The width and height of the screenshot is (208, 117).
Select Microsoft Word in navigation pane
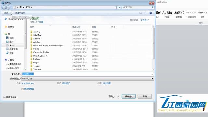(14, 19)
